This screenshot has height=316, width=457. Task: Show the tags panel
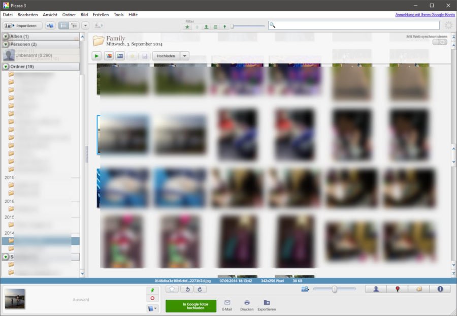pyautogui.click(x=418, y=289)
